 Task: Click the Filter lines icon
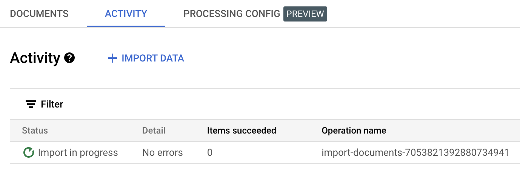(31, 104)
